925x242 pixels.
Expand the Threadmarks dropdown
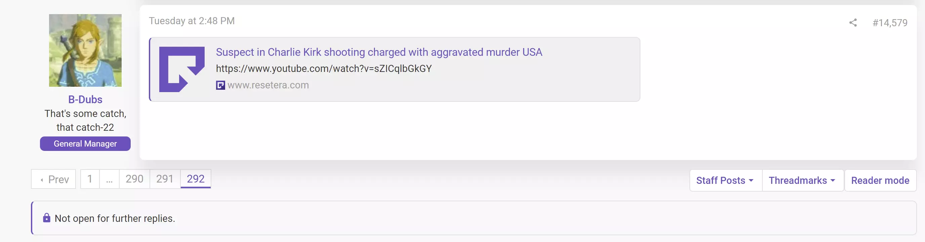802,180
